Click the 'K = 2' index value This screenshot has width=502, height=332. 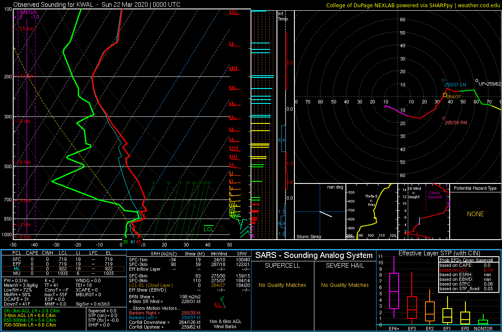51,280
